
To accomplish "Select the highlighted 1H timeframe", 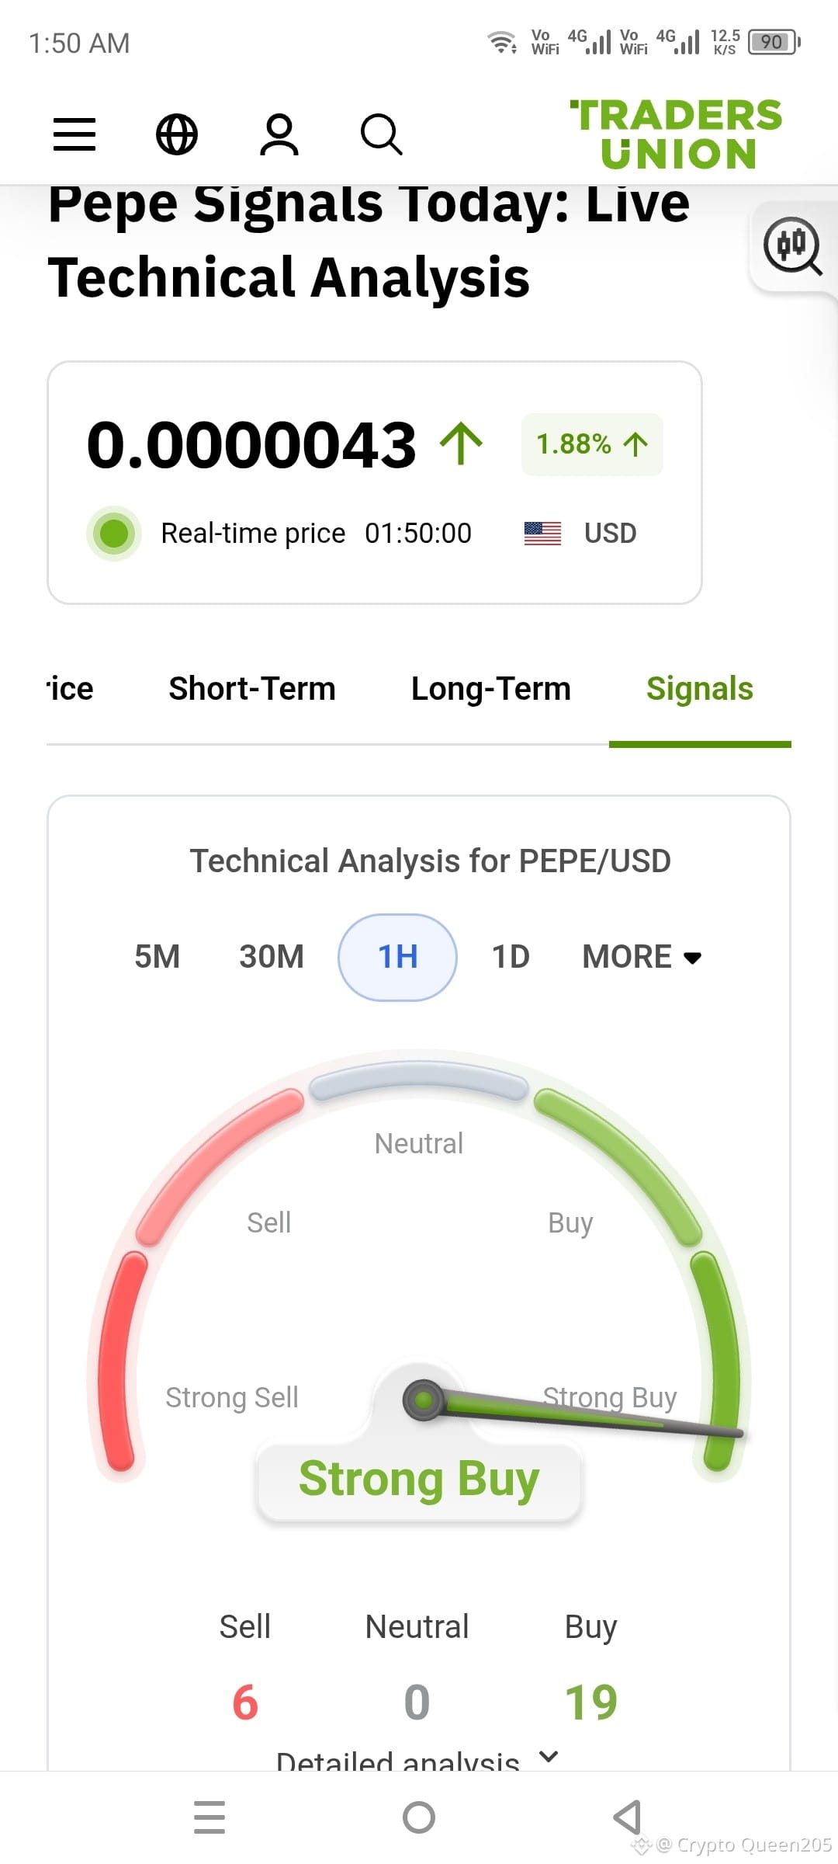I will click(x=397, y=957).
